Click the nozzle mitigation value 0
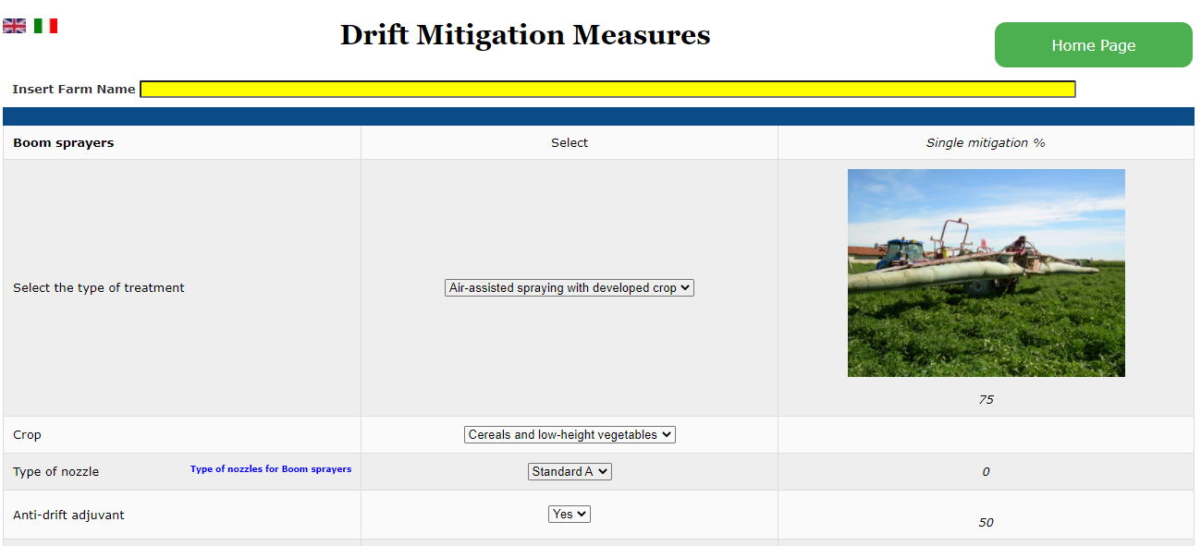 tap(986, 472)
